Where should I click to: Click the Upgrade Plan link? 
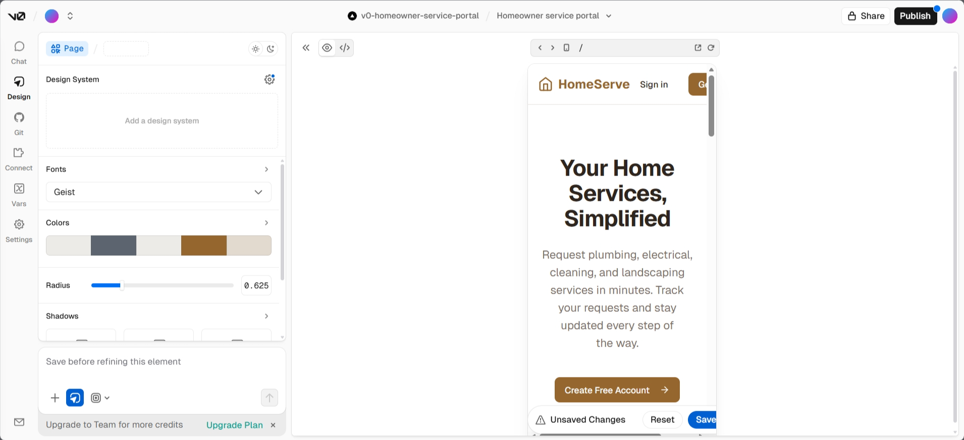[235, 425]
